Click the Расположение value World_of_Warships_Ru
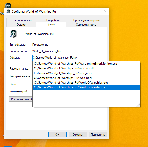Image resolution: width=148 pixels, height=147 pixels. [x=46, y=51]
